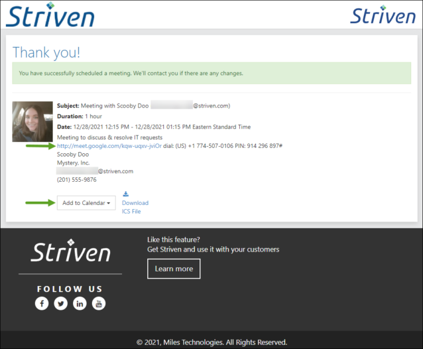Click the white Striven logo in the footer
Image resolution: width=423 pixels, height=349 pixels.
[x=71, y=251]
